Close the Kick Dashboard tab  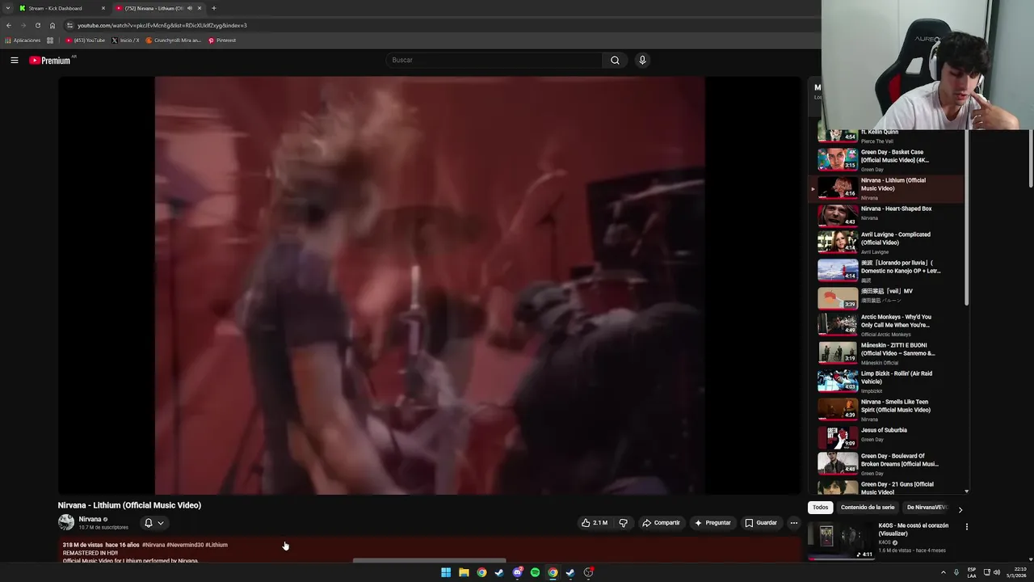tap(103, 8)
